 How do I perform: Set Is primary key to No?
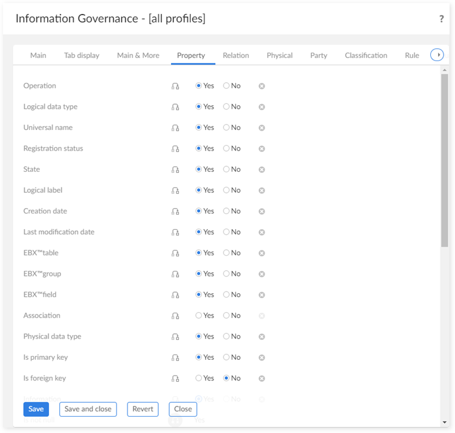(x=227, y=357)
